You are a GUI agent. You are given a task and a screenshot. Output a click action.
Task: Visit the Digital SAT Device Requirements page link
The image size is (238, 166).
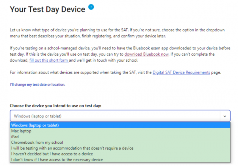pos(181,72)
